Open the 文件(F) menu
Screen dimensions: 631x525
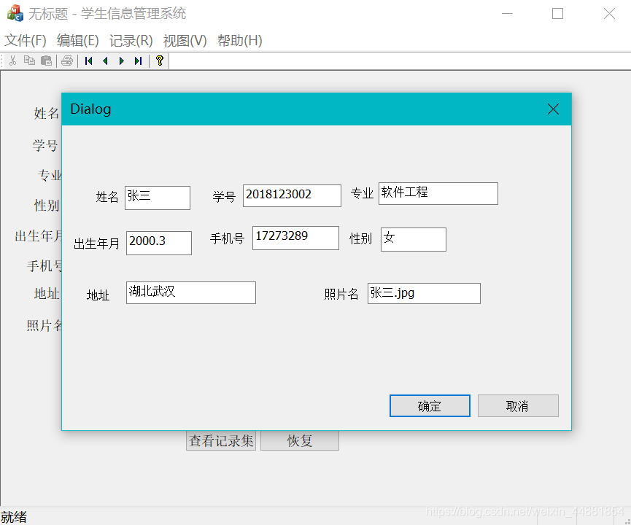pos(24,41)
